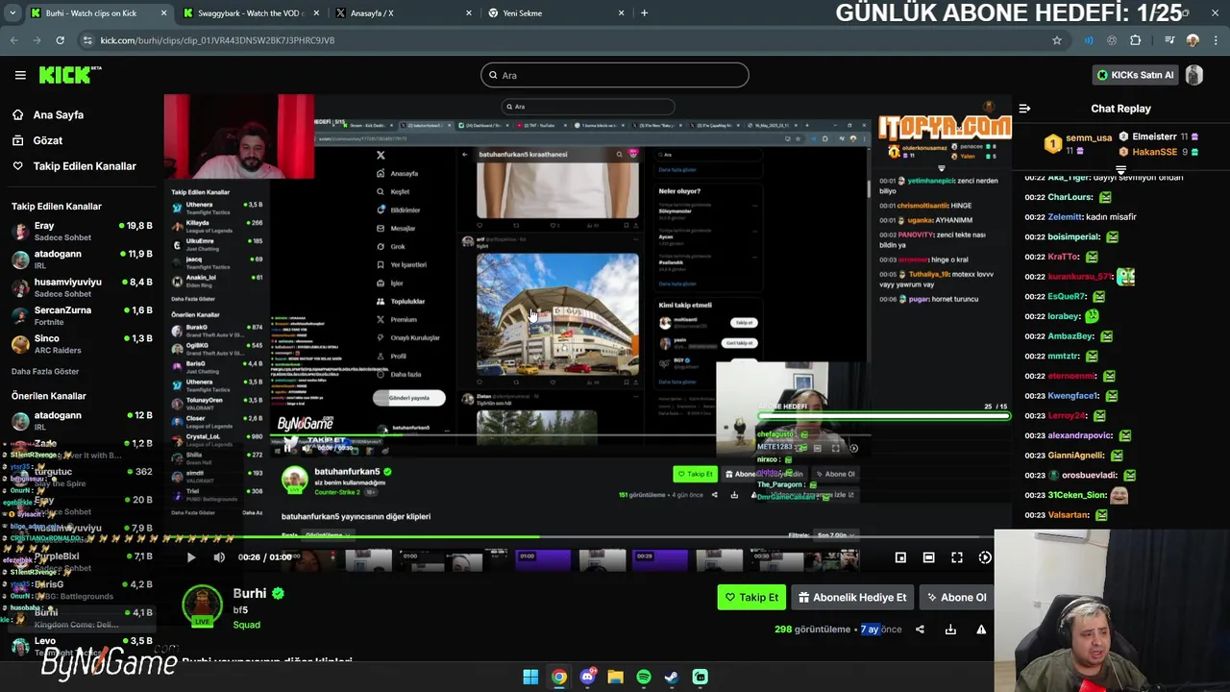This screenshot has width=1230, height=692.
Task: Open Sinco ARC Raiders channel
Action: click(x=82, y=344)
